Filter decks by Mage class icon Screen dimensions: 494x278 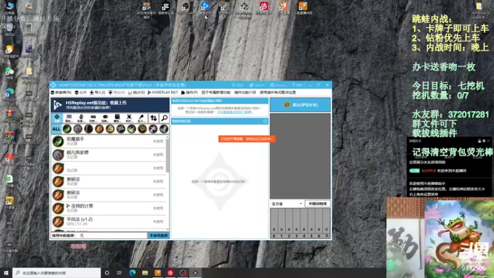99,129
